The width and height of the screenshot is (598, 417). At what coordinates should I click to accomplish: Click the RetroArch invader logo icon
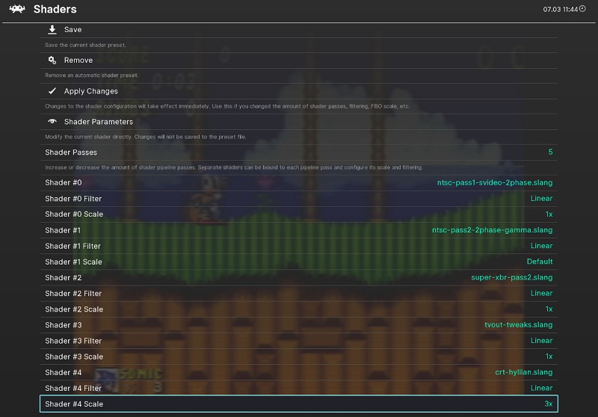15,10
